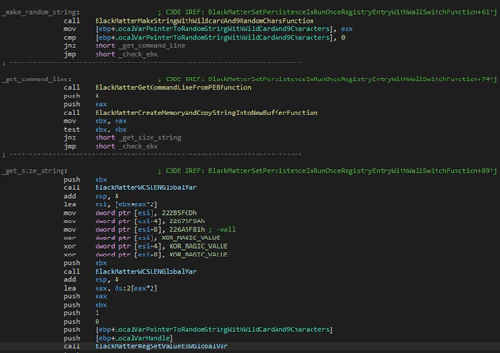
Task: Click the operand ds:2[eax*2]
Action: click(x=136, y=288)
